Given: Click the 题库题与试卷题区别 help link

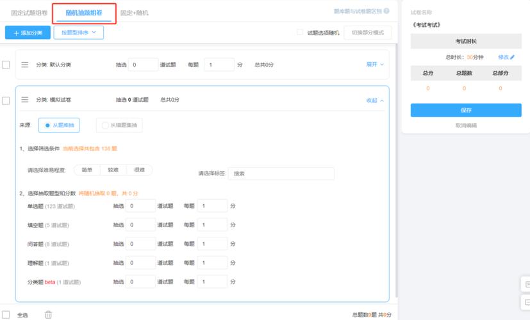Looking at the screenshot, I should coord(358,11).
